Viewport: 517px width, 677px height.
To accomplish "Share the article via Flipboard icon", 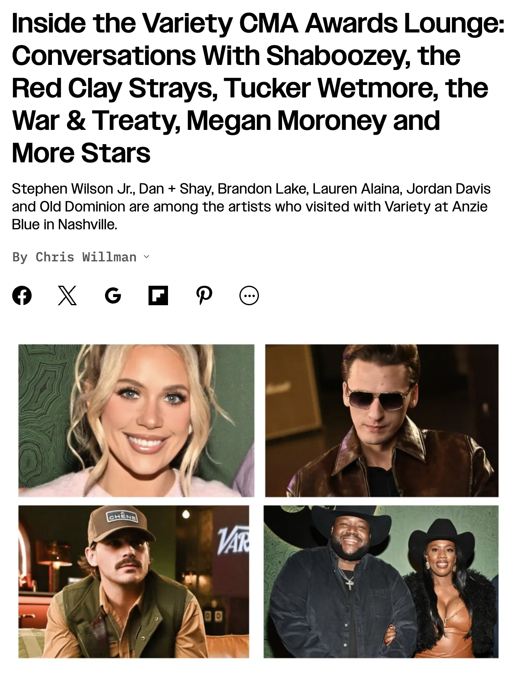I will tap(158, 295).
